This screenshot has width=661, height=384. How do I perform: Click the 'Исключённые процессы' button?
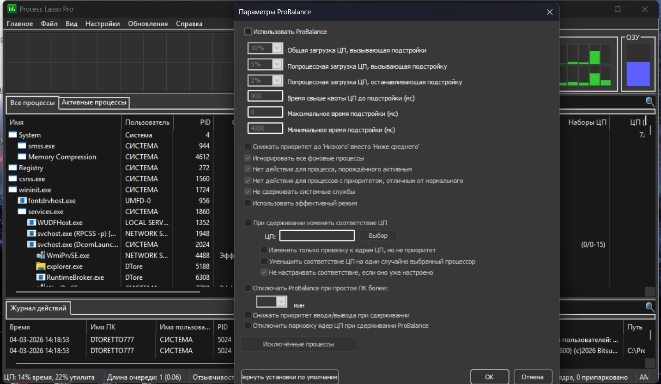click(298, 344)
